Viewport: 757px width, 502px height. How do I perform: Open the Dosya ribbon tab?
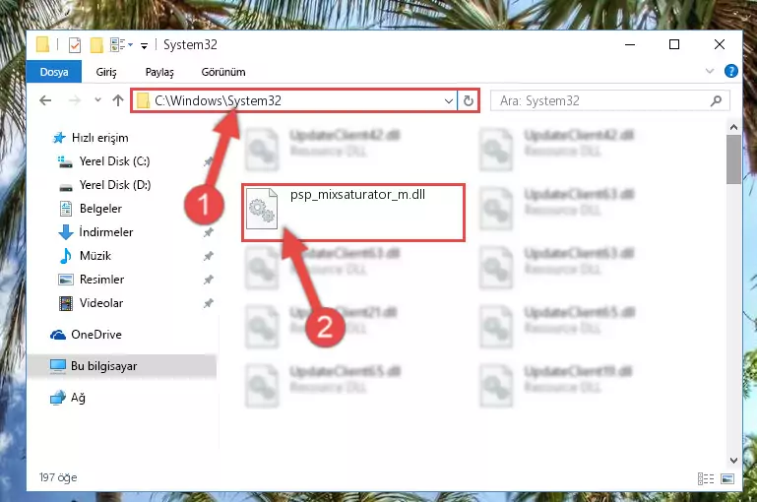[54, 72]
